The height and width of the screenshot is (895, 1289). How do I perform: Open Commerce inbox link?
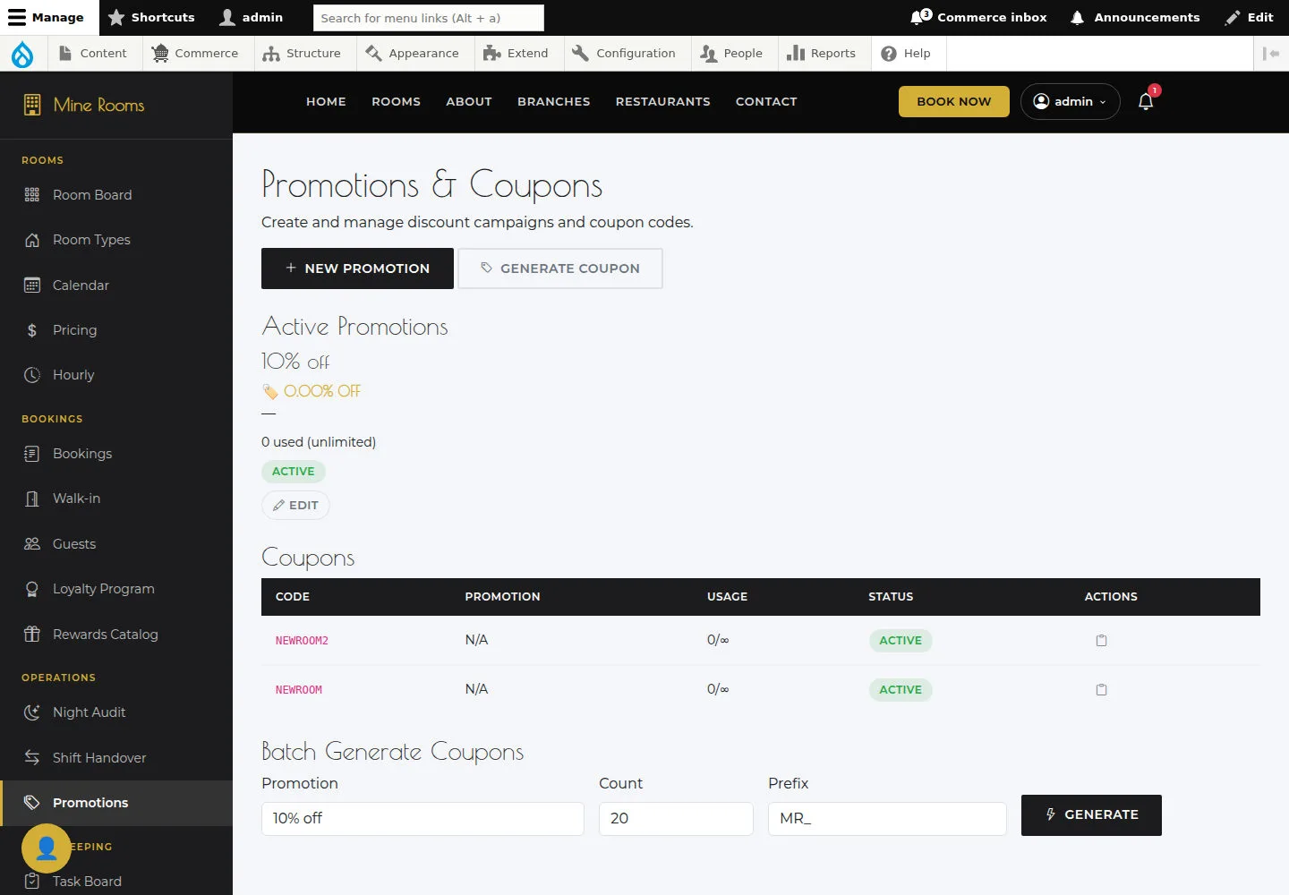click(978, 17)
